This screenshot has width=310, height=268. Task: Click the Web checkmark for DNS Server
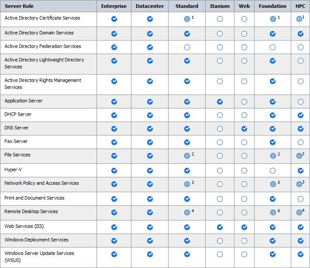click(244, 129)
